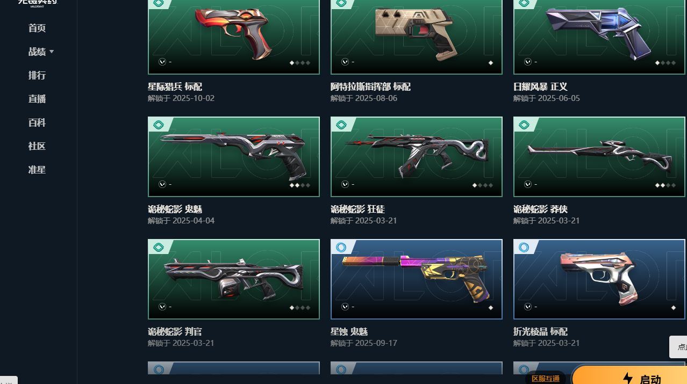Click the 启动 launch button
This screenshot has width=687, height=384.
point(630,376)
